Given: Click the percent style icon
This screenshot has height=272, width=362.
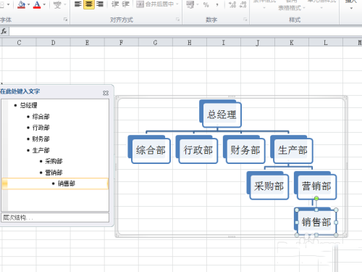Looking at the screenshot, I should point(206,4).
